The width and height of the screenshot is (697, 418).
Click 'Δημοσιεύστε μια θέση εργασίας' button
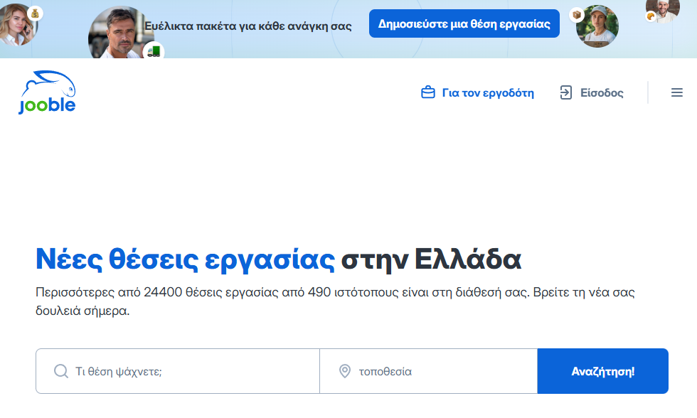[x=464, y=23]
